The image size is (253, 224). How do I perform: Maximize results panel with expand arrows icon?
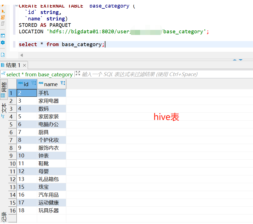coord(78,73)
